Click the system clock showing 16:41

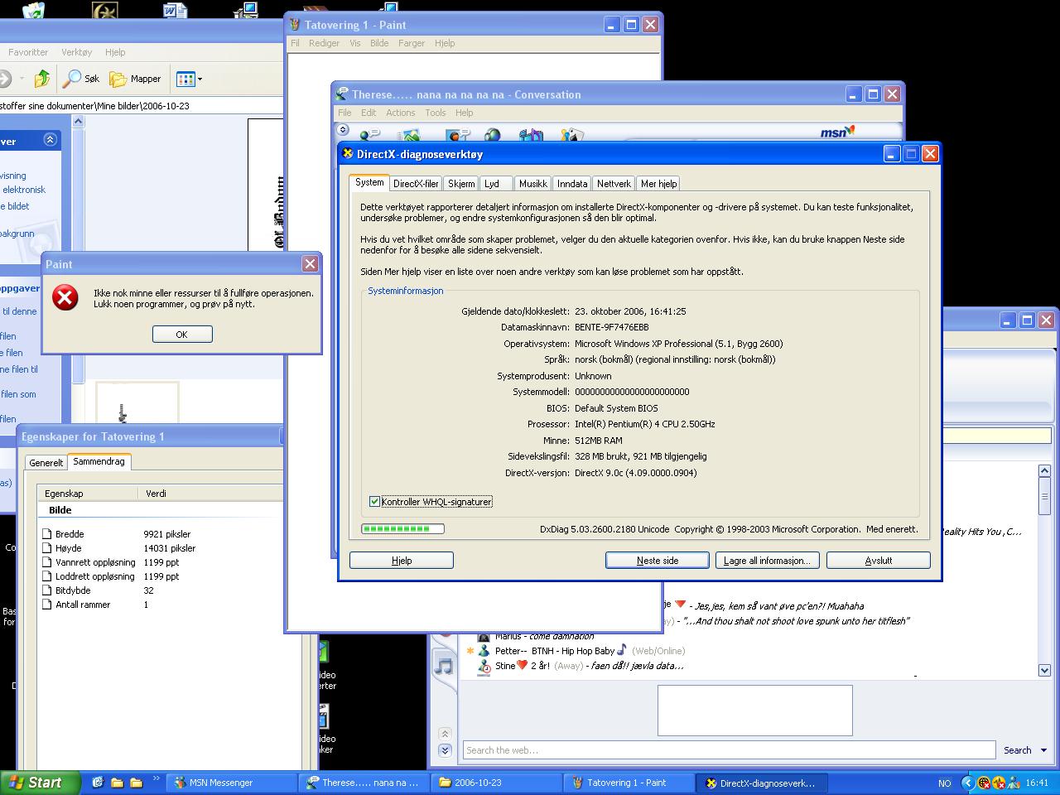click(1037, 783)
